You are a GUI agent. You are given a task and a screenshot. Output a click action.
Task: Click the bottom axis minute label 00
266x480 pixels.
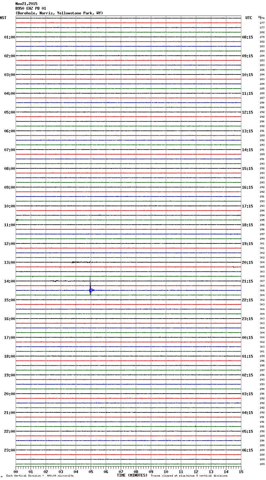click(16, 472)
